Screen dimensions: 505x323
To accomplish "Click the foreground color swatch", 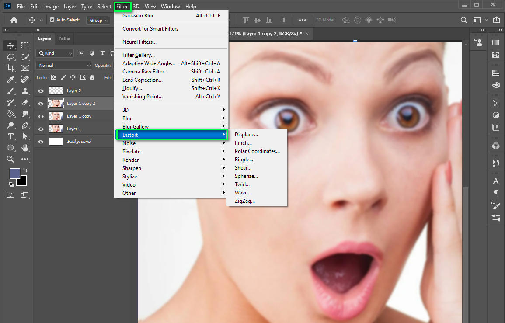I will [14, 174].
